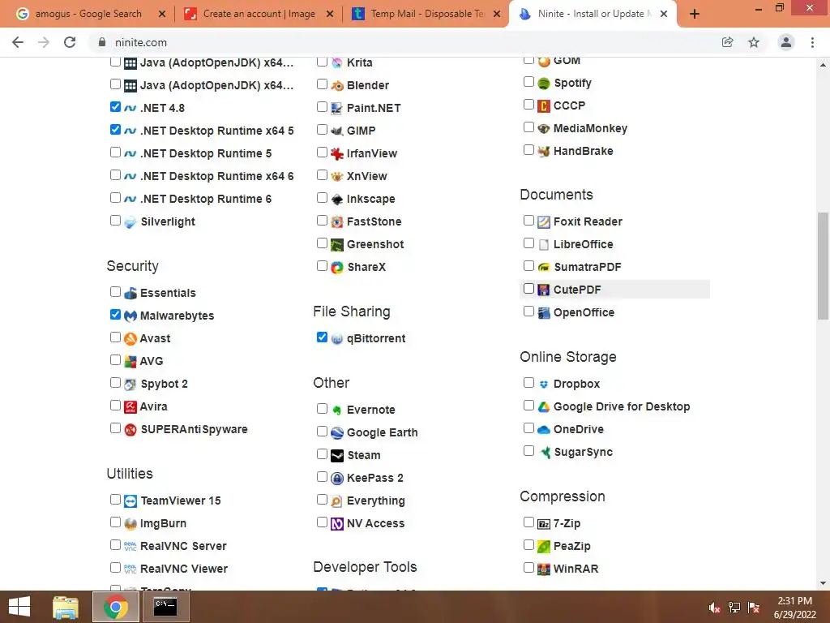Image resolution: width=830 pixels, height=623 pixels.
Task: Click the KeePass 2 icon
Action: pyautogui.click(x=337, y=479)
